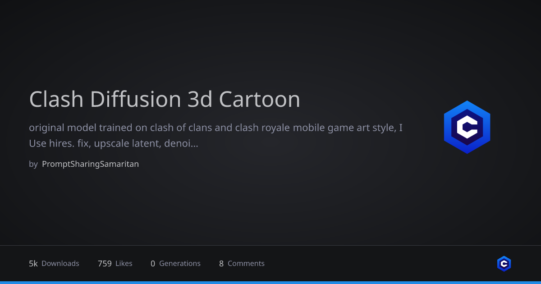Click the 'by' label before author name

tap(33, 164)
